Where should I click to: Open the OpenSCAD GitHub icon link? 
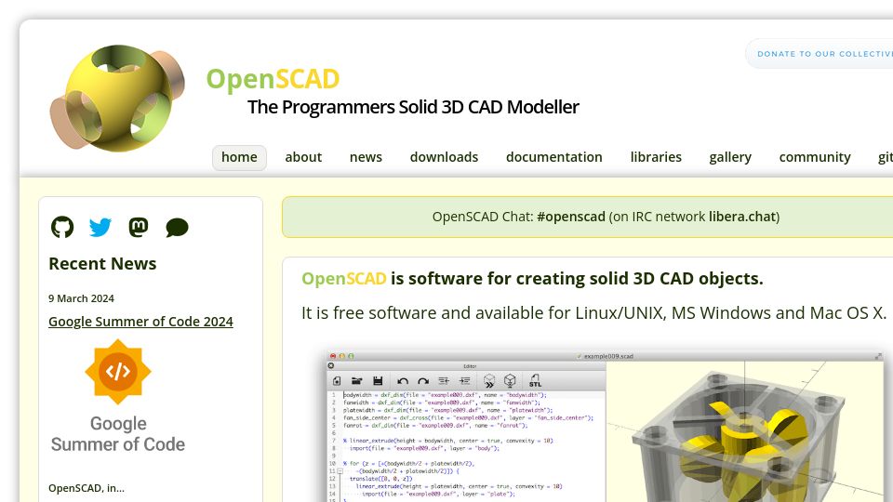(62, 227)
